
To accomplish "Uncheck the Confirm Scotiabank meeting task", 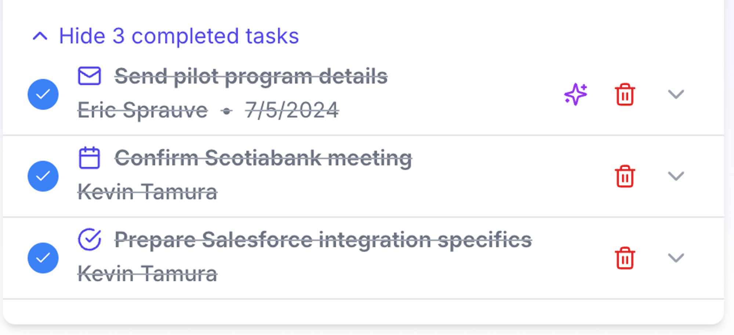I will (x=43, y=176).
